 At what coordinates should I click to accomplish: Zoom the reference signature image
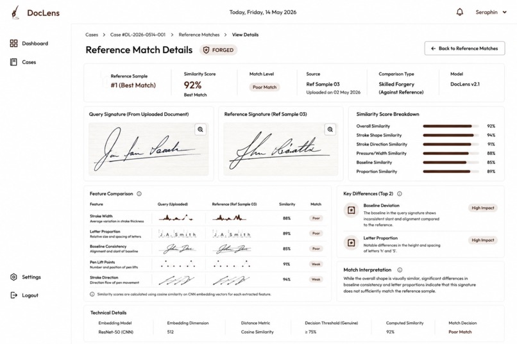(330, 129)
